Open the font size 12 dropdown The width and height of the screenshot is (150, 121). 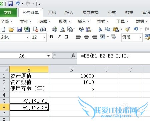pos(44,37)
